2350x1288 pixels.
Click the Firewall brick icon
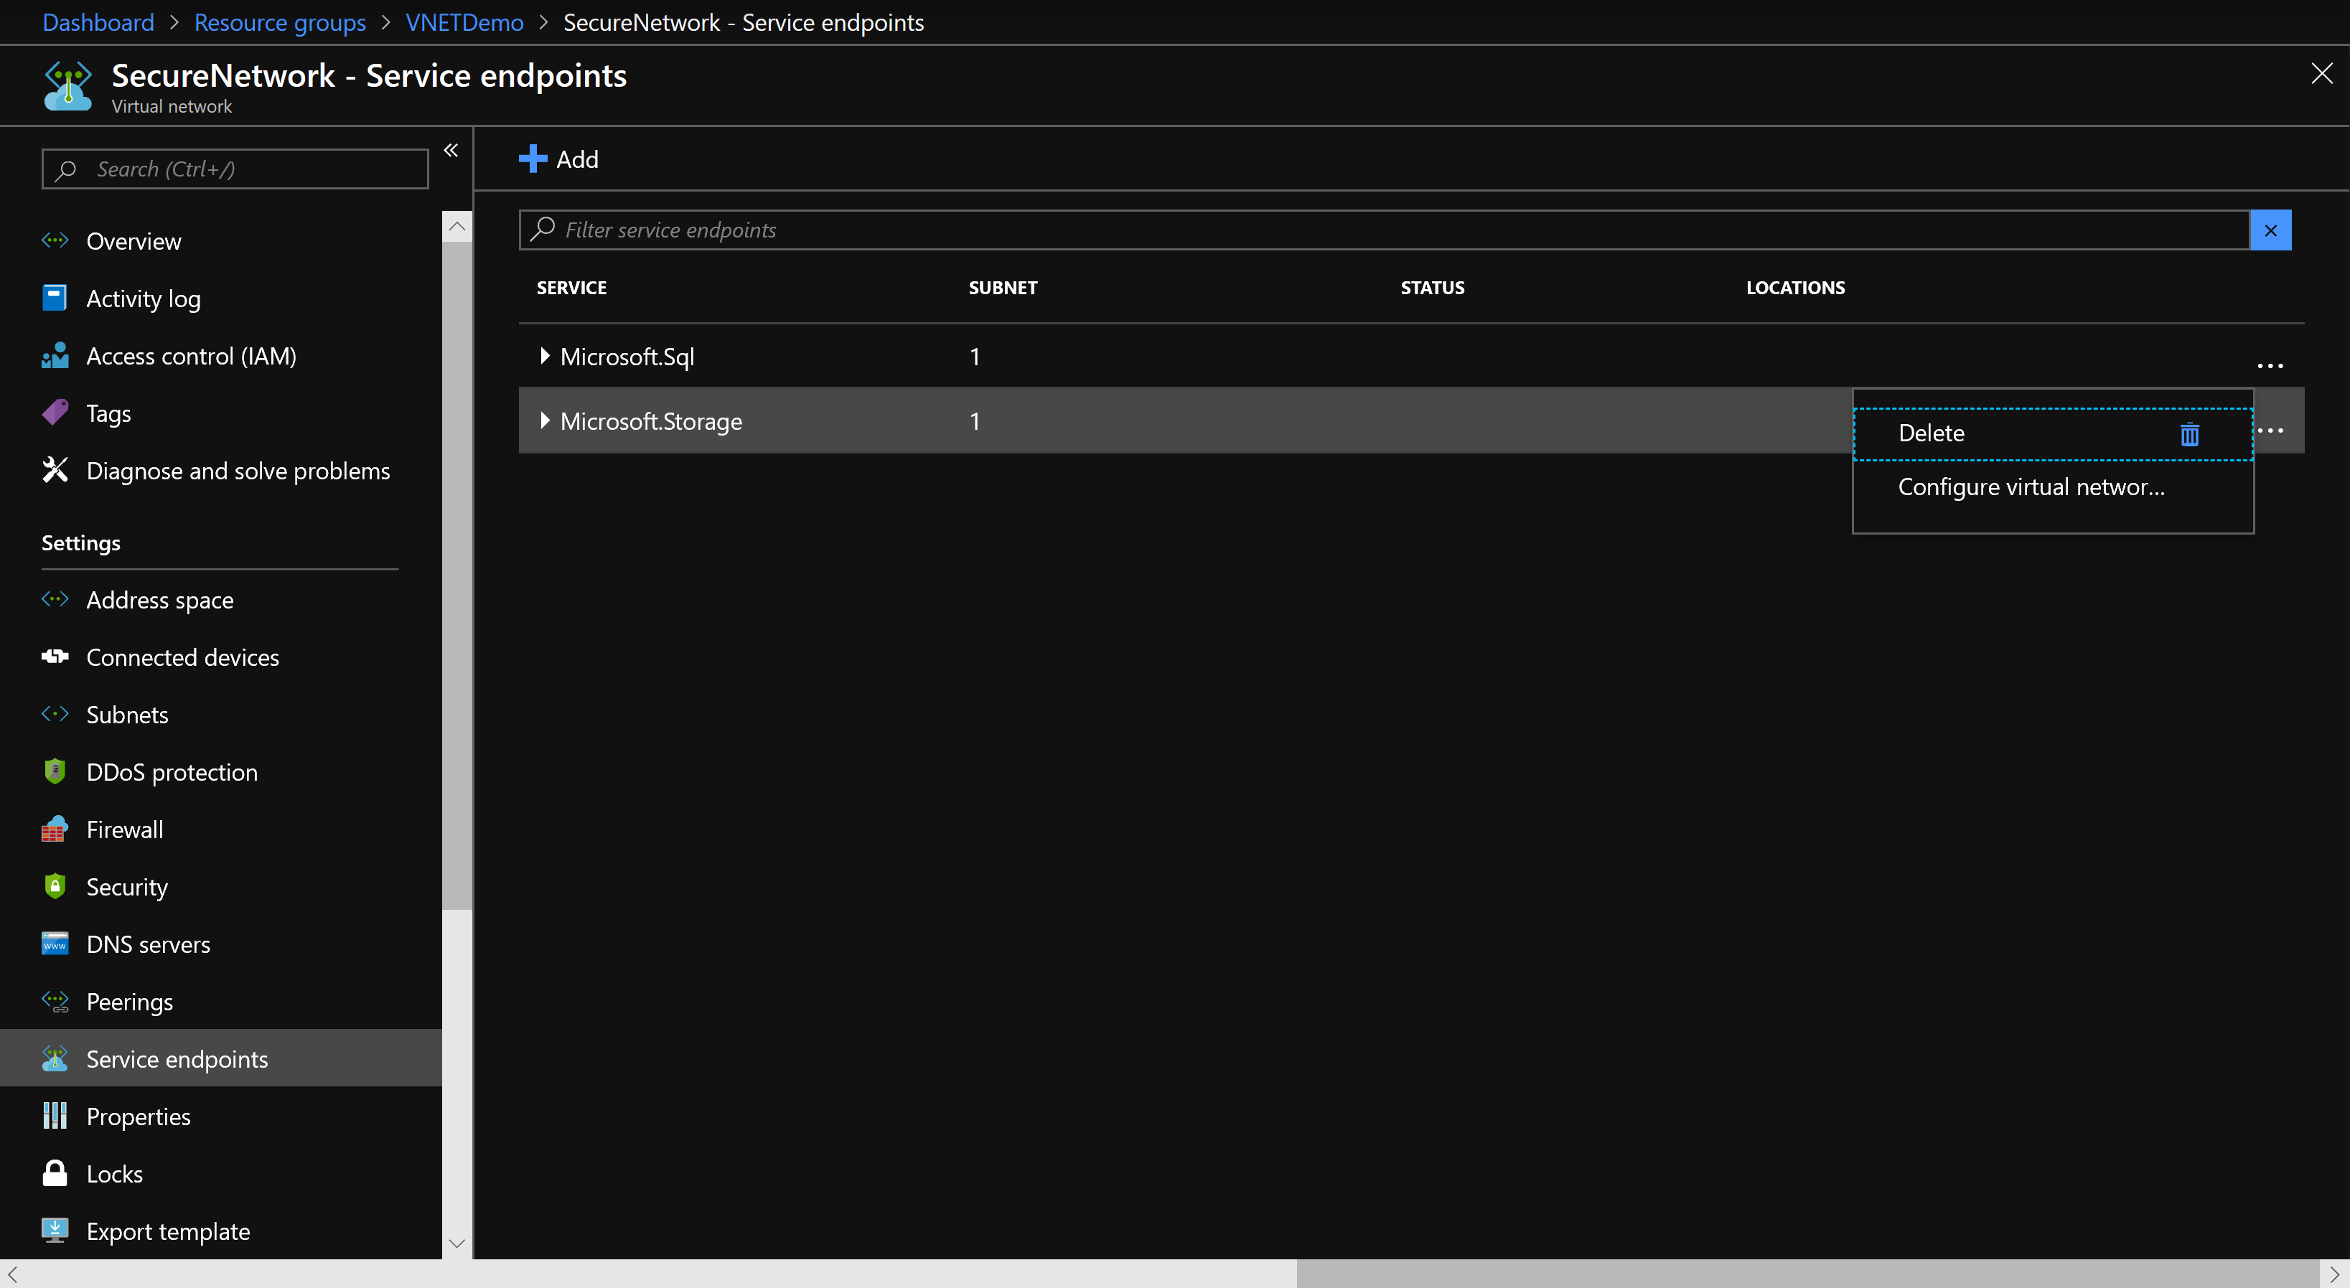55,829
